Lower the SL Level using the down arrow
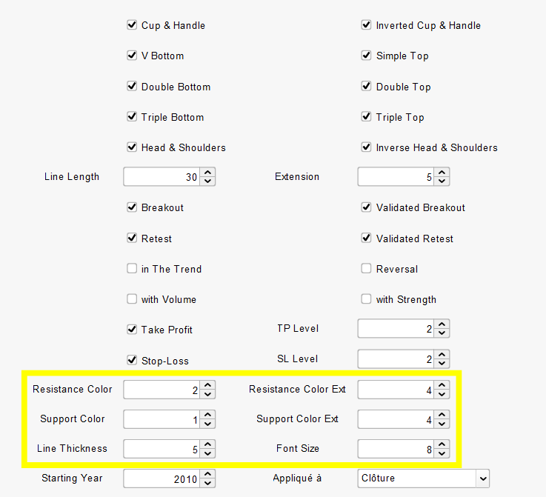The height and width of the screenshot is (497, 546). pyautogui.click(x=442, y=364)
